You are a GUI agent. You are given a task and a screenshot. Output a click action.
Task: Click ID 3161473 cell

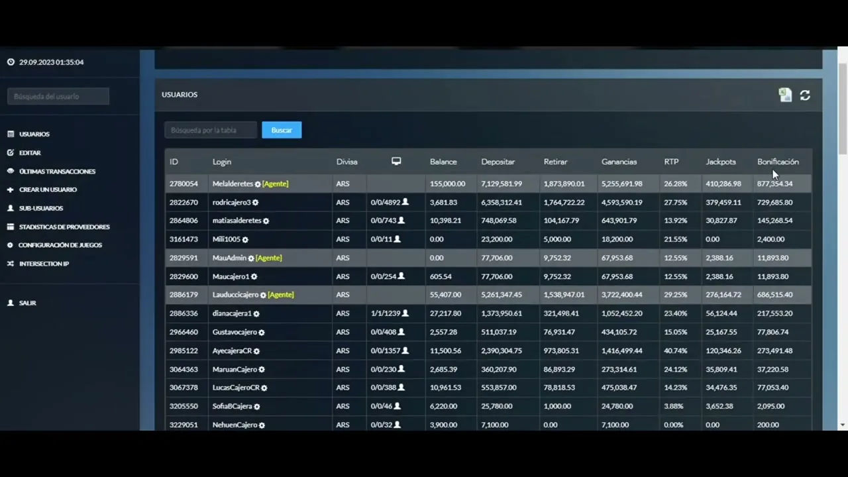[x=184, y=239]
